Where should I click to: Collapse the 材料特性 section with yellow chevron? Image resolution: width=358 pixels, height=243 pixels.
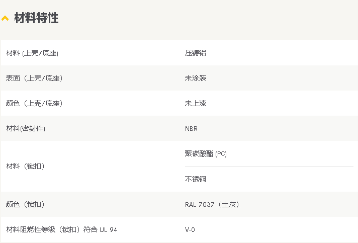tap(5, 18)
